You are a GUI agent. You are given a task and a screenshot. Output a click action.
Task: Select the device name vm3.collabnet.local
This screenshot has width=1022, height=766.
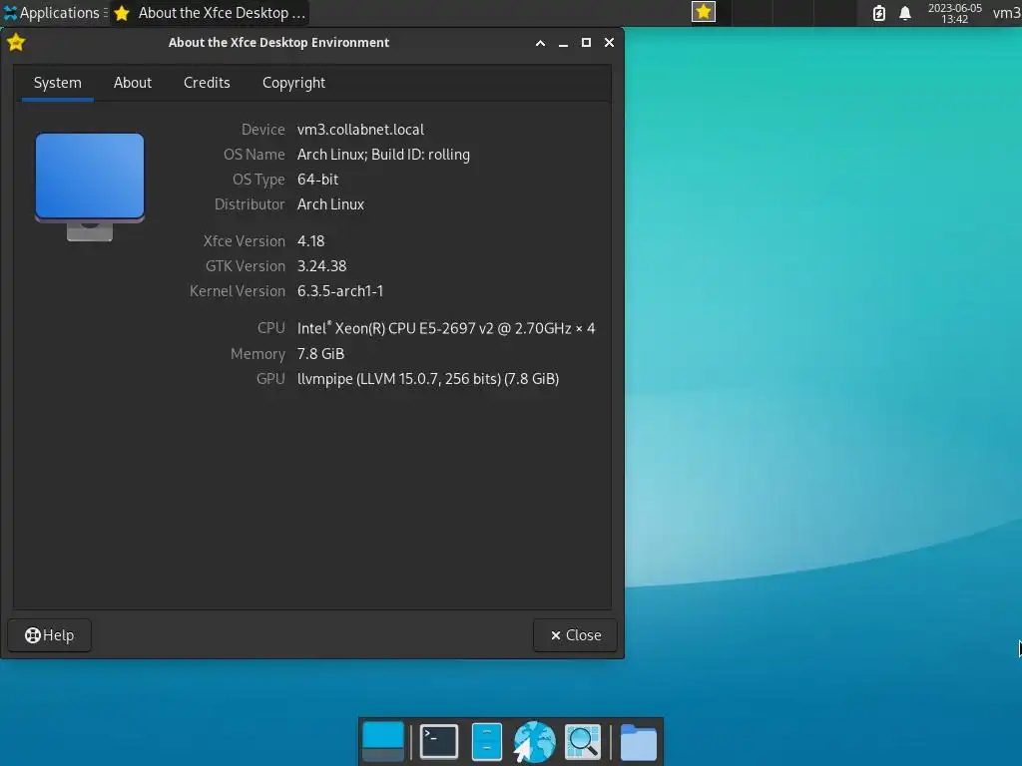coord(360,130)
